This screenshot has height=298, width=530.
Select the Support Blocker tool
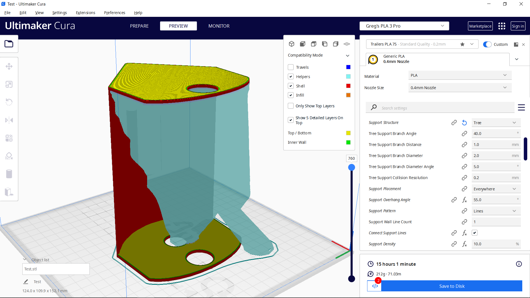9,156
